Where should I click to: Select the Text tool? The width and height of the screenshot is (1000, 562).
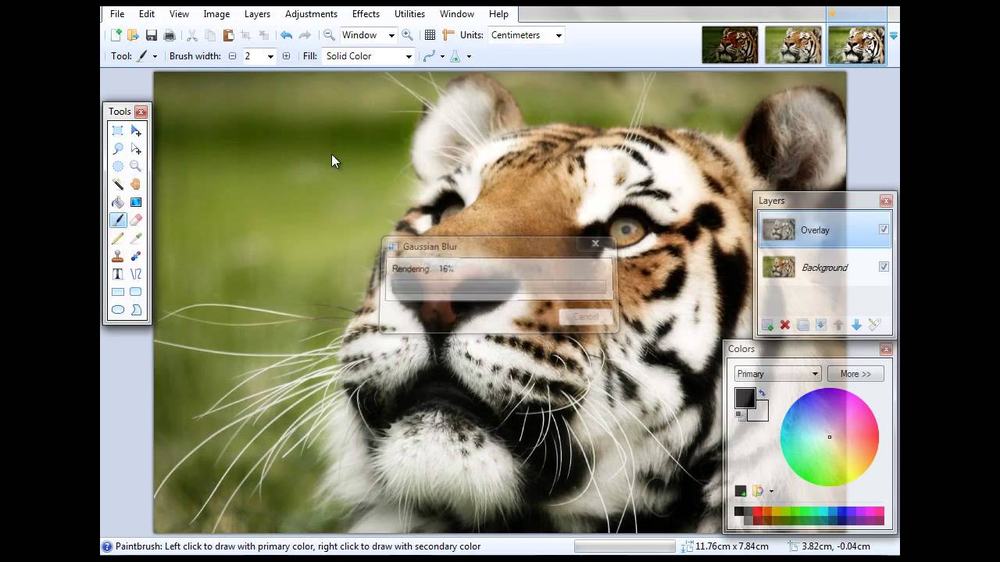point(117,274)
